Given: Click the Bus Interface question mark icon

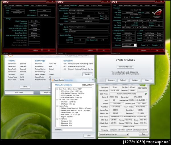Looking at the screenshot, I should [x=147, y=100].
